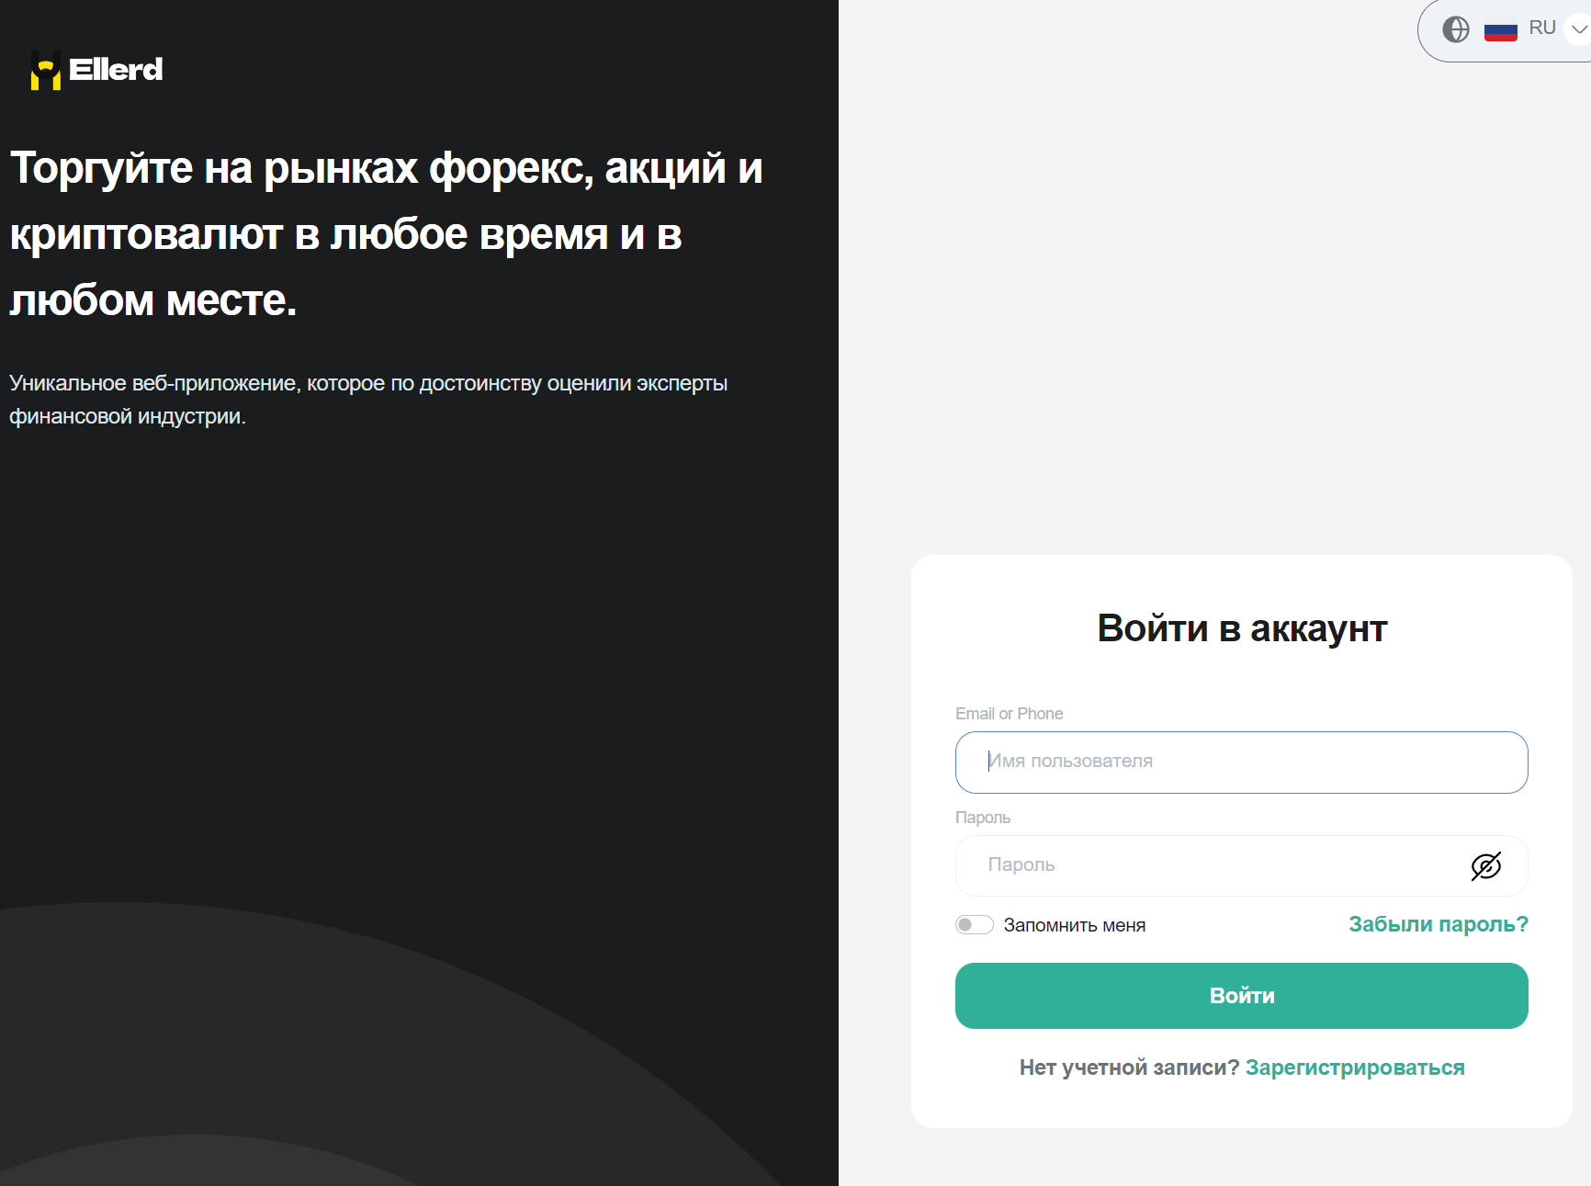Image resolution: width=1591 pixels, height=1186 pixels.
Task: Click the Нет учетной записи? text
Action: click(x=1129, y=1067)
